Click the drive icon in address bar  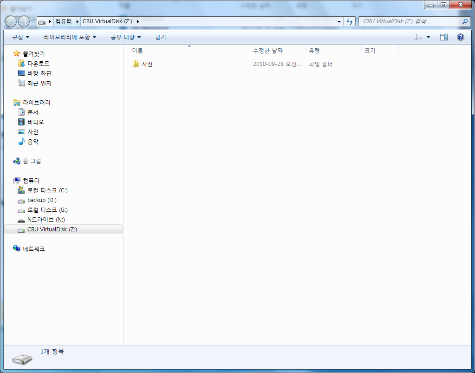coord(42,21)
